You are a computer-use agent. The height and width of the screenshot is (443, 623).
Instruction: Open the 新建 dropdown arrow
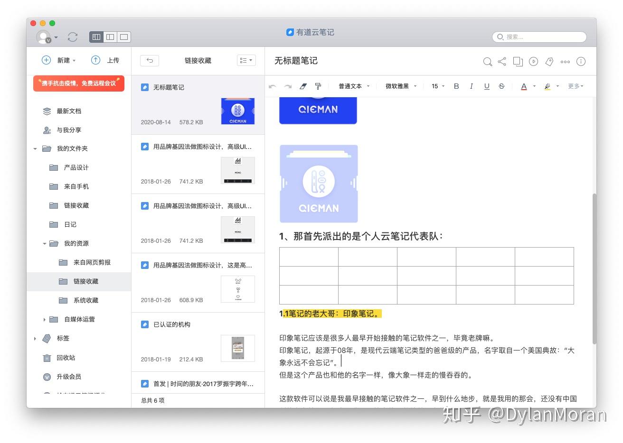[74, 61]
